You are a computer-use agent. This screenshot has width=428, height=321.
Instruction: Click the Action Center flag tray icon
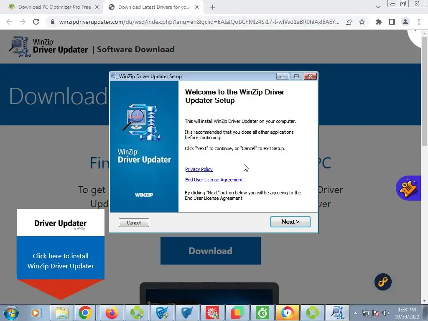click(x=376, y=313)
